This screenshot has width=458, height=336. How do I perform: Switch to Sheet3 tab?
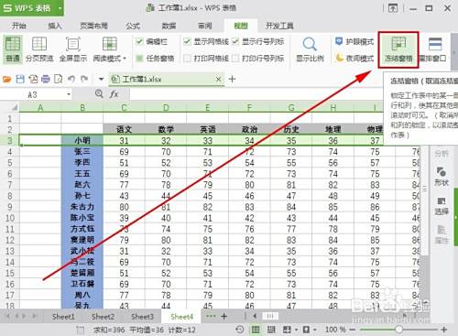pos(142,317)
